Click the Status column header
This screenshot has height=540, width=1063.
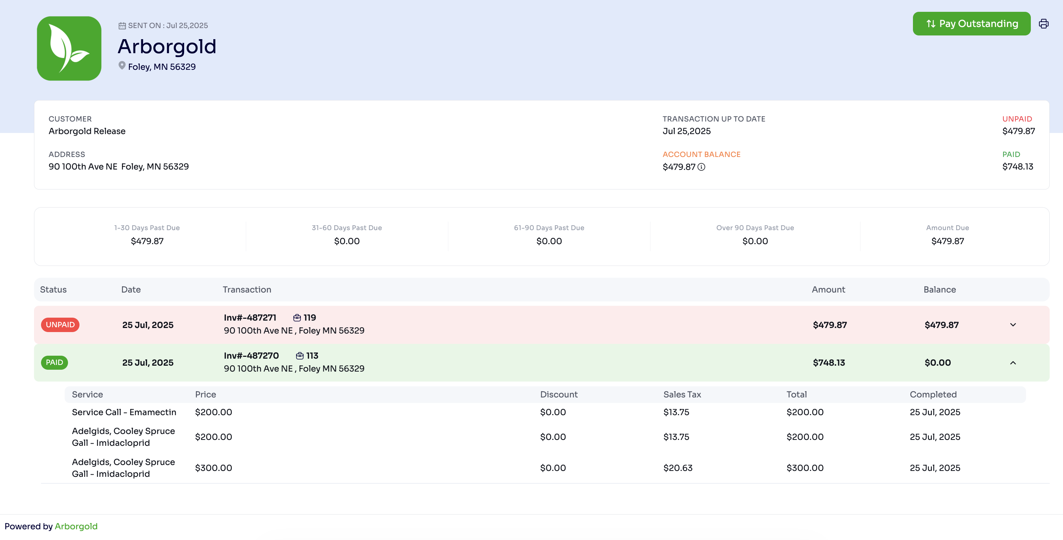click(53, 290)
